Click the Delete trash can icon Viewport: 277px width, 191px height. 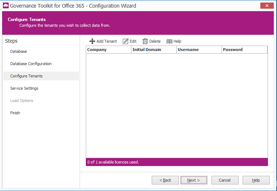(x=145, y=41)
